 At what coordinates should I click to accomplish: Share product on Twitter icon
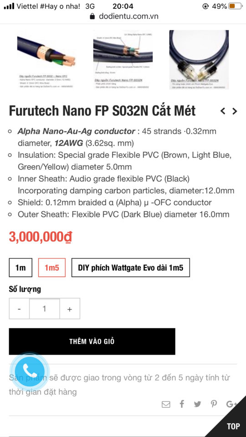(x=197, y=404)
